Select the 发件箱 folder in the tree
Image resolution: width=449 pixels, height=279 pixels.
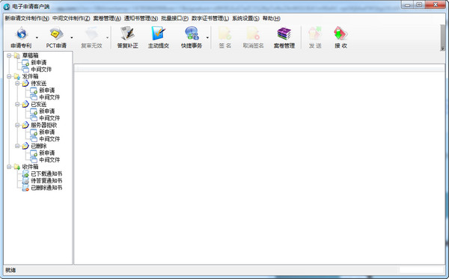(x=31, y=76)
